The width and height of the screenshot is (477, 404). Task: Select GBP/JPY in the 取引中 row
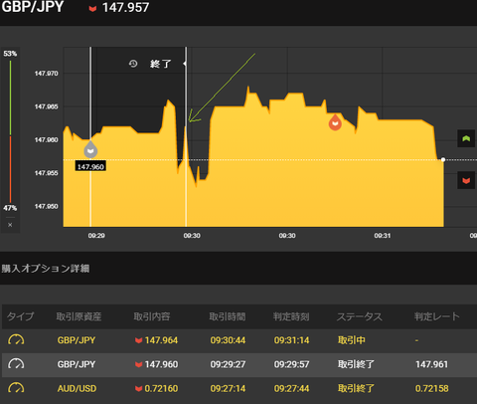pos(77,340)
